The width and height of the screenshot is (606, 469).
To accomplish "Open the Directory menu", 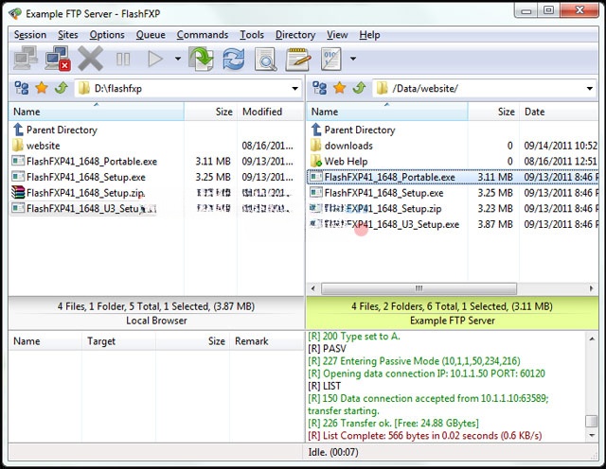I will [x=295, y=35].
